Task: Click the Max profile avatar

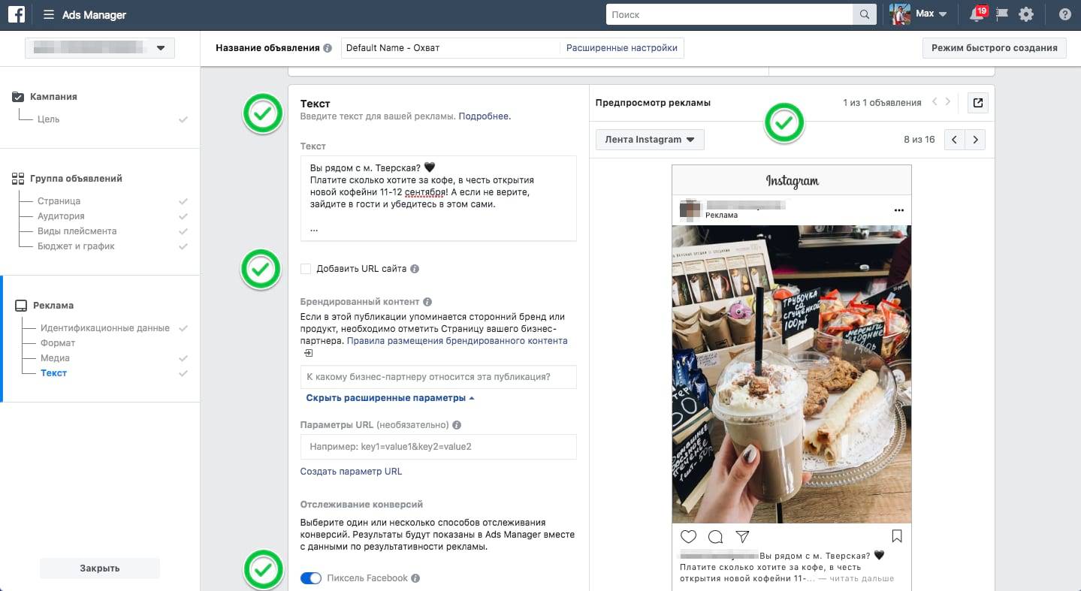Action: pyautogui.click(x=900, y=14)
